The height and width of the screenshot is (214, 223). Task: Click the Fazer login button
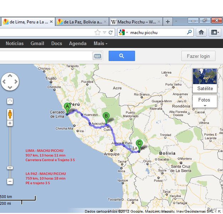pos(198,56)
